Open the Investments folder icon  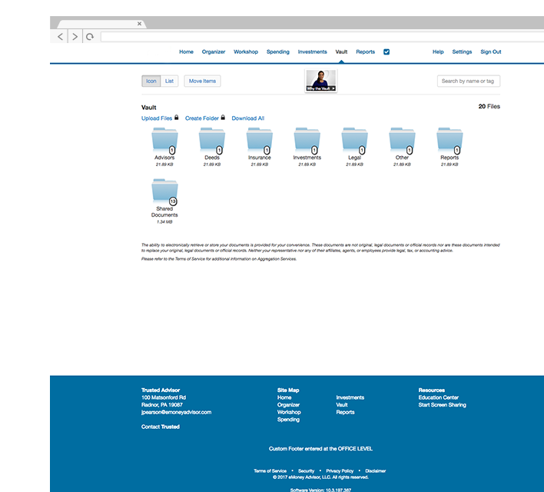[307, 141]
